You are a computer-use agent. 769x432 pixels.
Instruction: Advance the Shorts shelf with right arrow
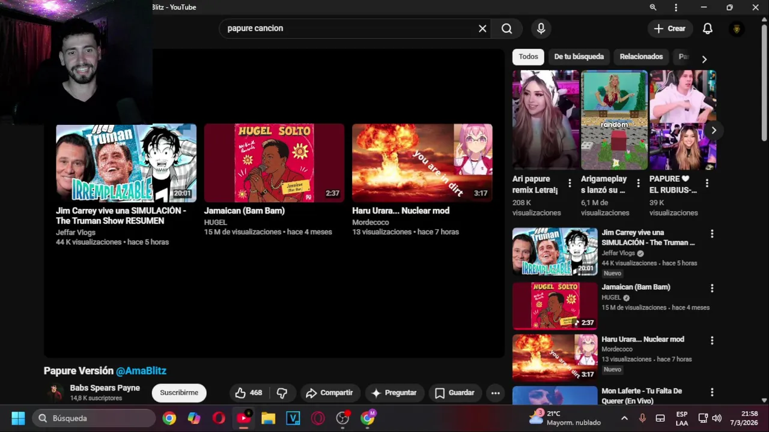tap(714, 130)
